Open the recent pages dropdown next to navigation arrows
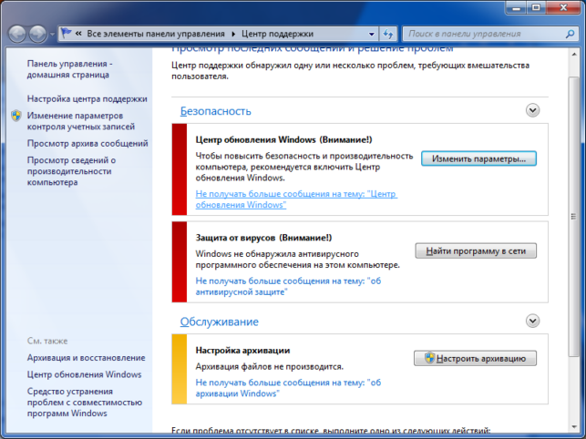586x439 pixels. 52,34
